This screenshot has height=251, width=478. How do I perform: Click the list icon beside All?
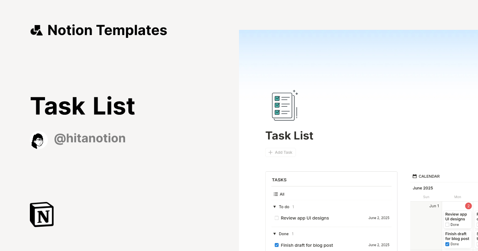tap(276, 194)
